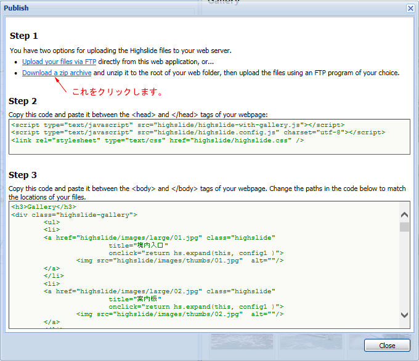Click the img src thumbs/01.jpg line

[x=180, y=261]
